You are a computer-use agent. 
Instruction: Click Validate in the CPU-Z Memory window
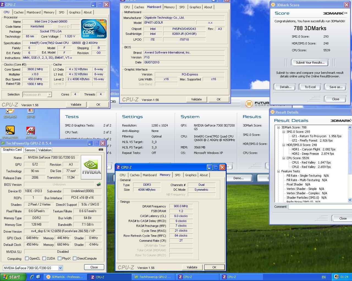(x=192, y=267)
